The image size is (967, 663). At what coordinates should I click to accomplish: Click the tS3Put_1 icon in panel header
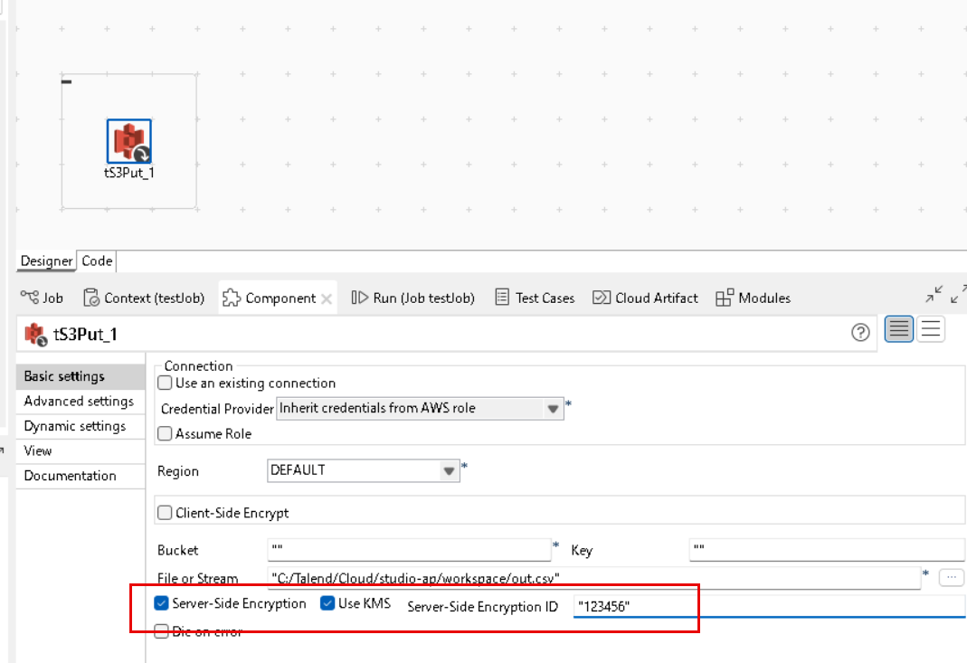pyautogui.click(x=36, y=335)
